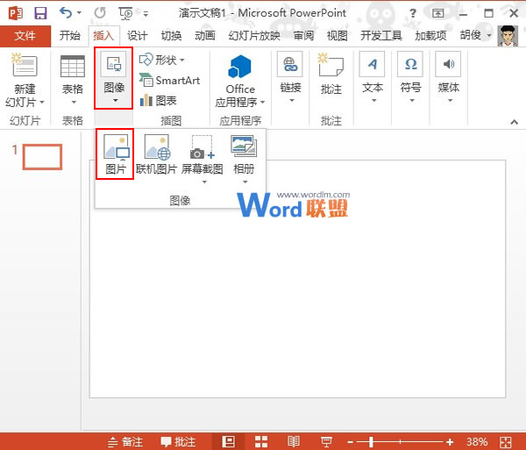Start slideshow from beginning icon
Viewport: 526px width, 450px height.
point(125,13)
